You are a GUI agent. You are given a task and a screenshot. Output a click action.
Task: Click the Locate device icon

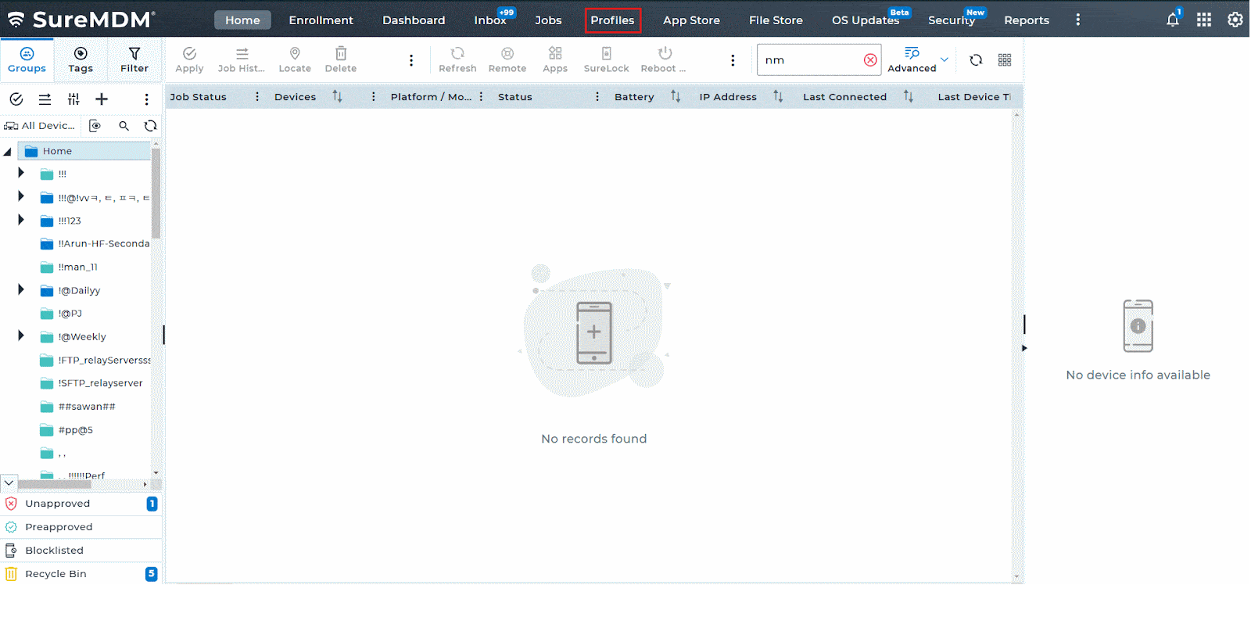295,59
